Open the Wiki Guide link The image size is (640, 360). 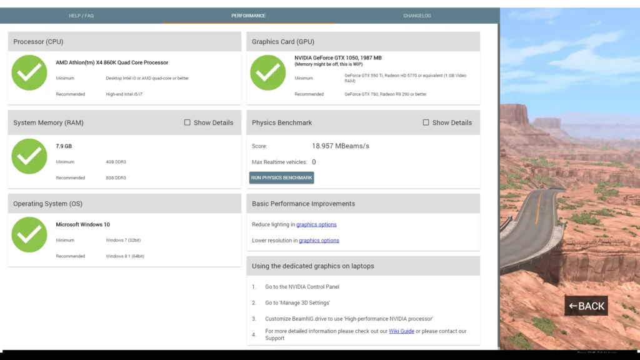click(401, 331)
